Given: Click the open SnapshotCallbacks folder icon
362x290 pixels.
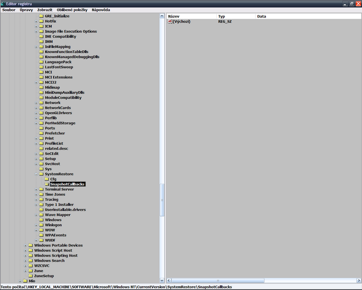Looking at the screenshot, I should [47, 184].
